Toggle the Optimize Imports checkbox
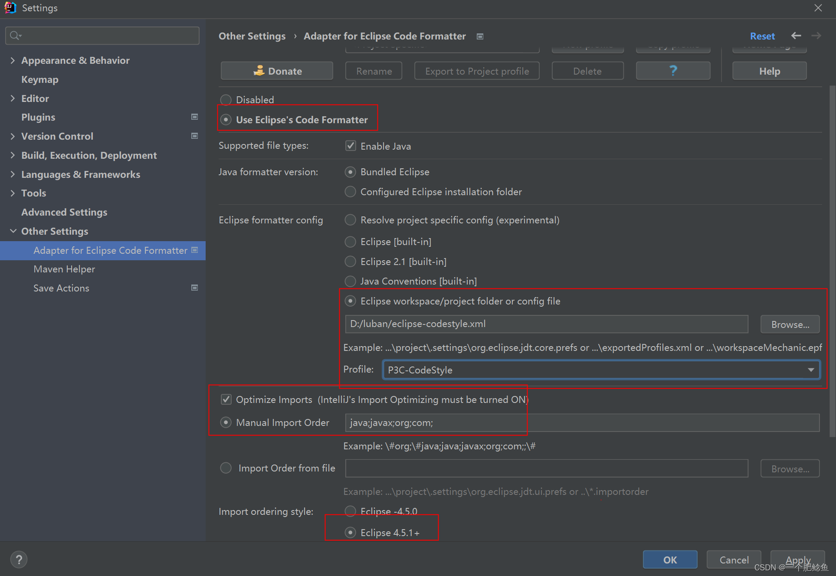The image size is (836, 576). click(x=226, y=399)
